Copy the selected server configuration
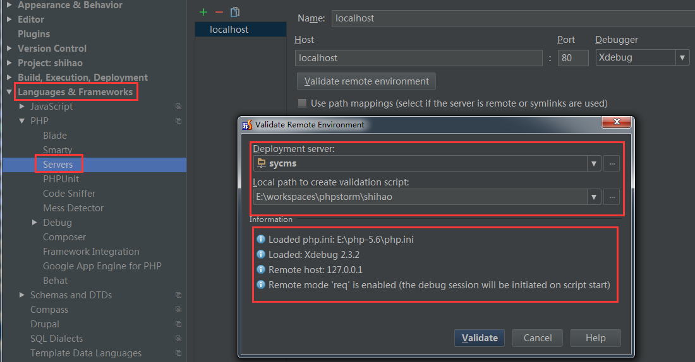 point(235,12)
